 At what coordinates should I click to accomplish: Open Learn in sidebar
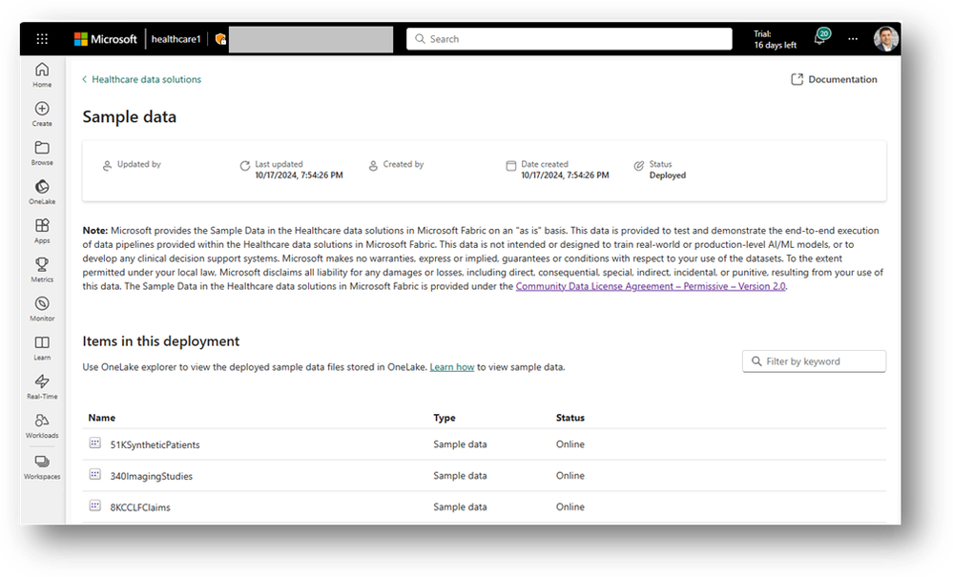coord(42,348)
